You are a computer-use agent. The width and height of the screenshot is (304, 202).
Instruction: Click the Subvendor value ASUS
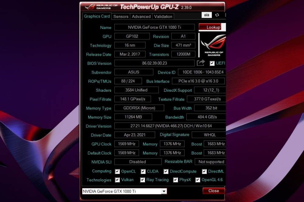click(133, 72)
